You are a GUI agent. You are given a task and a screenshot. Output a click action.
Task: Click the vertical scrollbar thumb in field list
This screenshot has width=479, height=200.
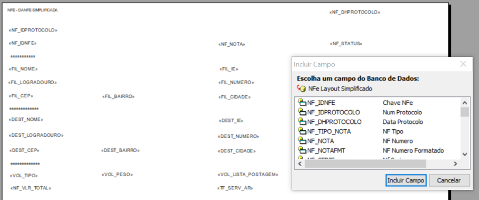465,112
